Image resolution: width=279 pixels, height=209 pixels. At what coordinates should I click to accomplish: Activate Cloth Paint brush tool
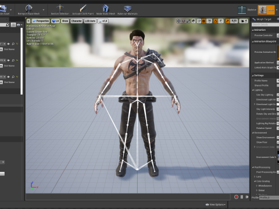coord(83,8)
